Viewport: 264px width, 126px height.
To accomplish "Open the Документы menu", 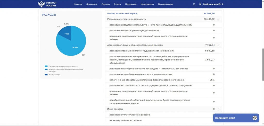I will click(x=92, y=4).
